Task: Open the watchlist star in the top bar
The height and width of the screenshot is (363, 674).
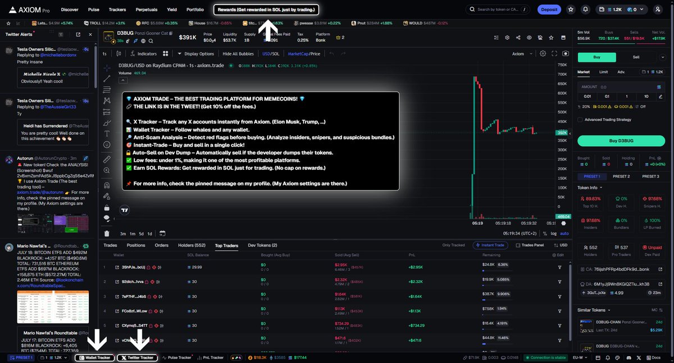Action: coord(571,10)
